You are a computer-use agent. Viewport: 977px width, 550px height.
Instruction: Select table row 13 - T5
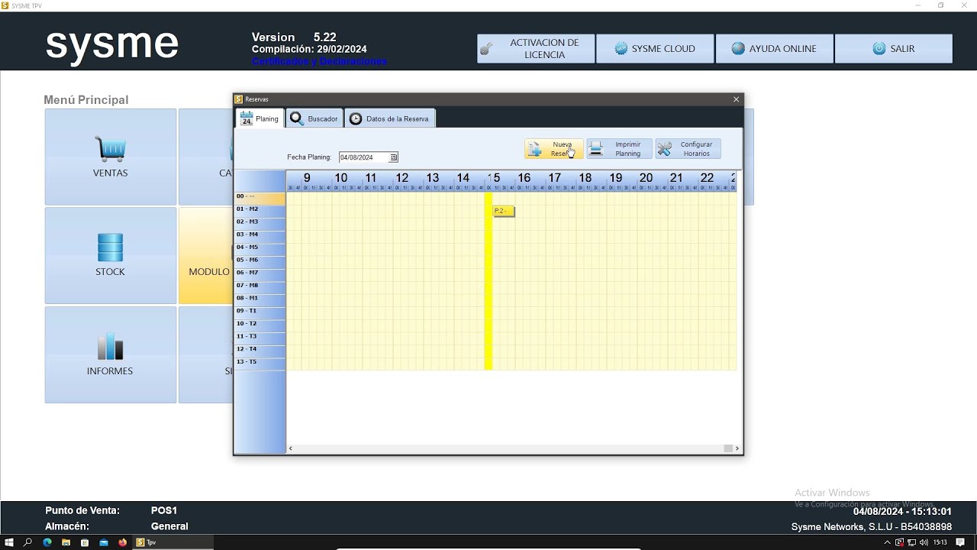(260, 362)
